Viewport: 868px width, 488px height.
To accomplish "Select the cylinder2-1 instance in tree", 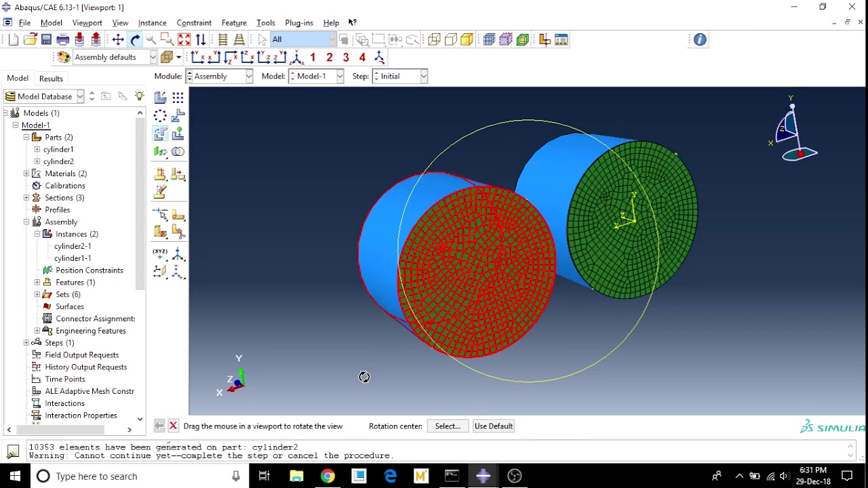I will (x=73, y=246).
